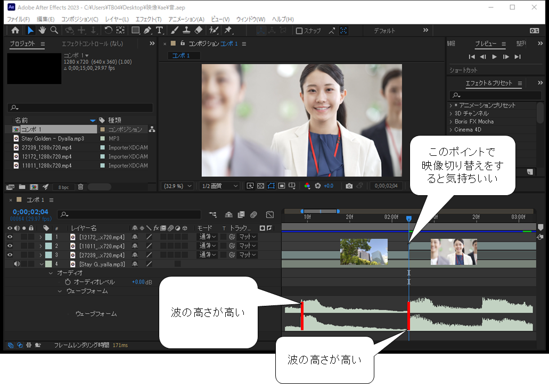Open the Effect menu
The width and height of the screenshot is (549, 384).
pyautogui.click(x=149, y=19)
